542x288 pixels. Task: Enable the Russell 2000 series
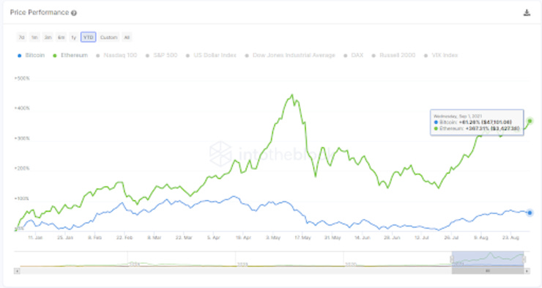click(x=393, y=55)
